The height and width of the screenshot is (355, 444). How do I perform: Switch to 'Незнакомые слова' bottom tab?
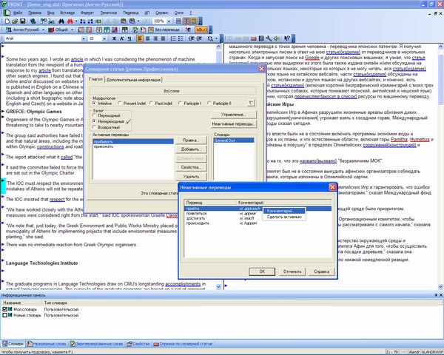[x=47, y=344]
